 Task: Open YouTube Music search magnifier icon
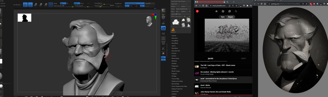click(236, 11)
